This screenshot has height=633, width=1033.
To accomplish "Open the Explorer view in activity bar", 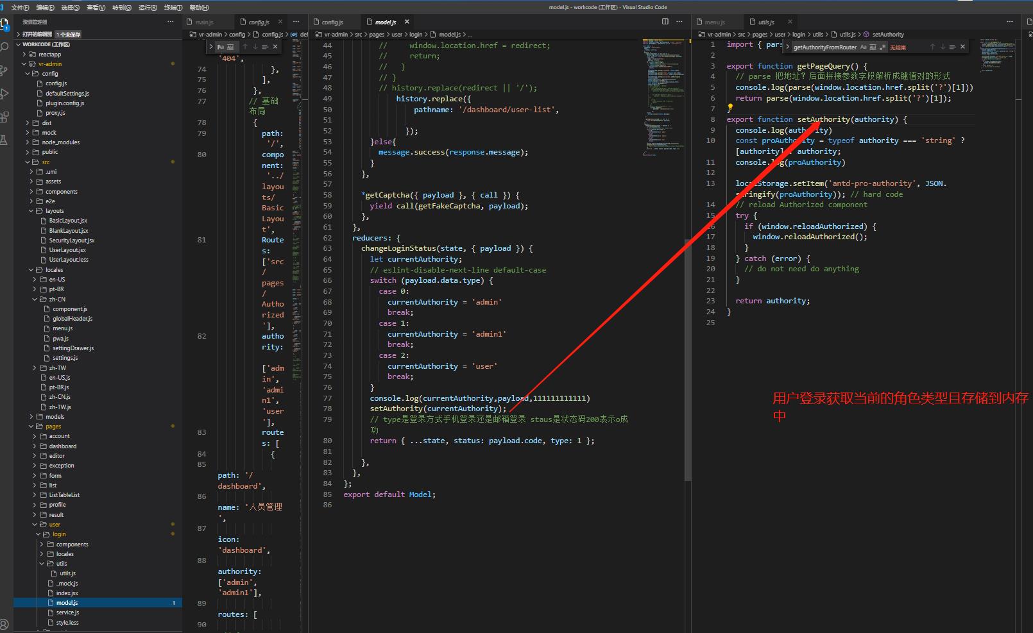I will tap(5, 24).
